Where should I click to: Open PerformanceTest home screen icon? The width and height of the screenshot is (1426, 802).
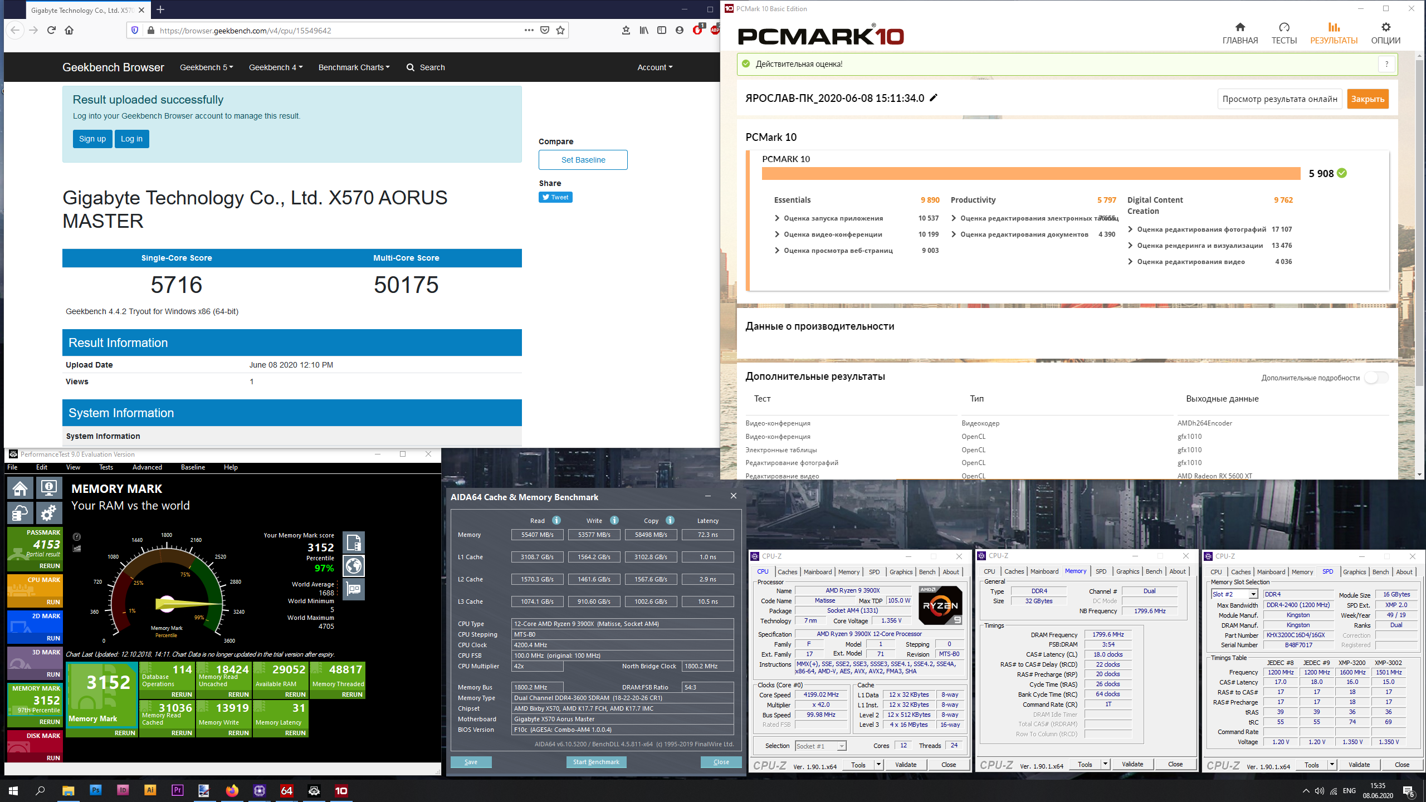(x=21, y=488)
